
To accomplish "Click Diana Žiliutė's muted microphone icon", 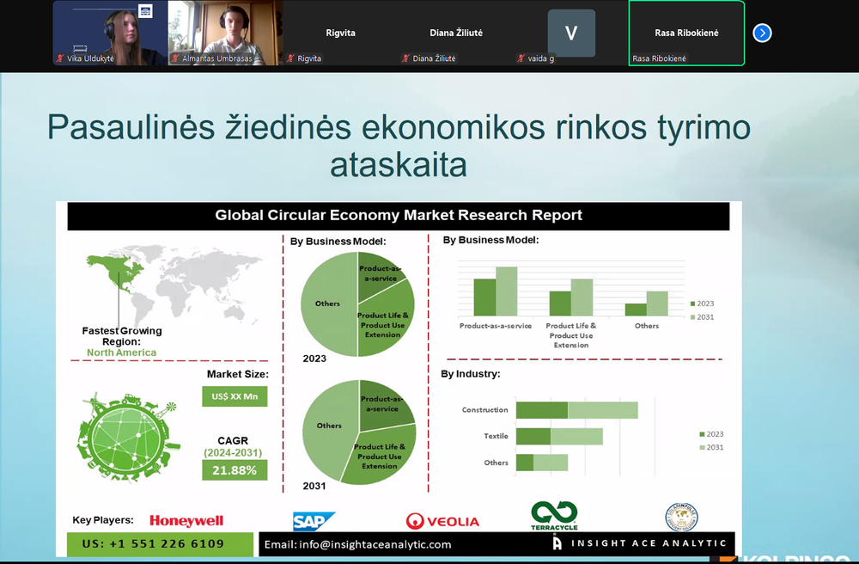I will coord(406,58).
